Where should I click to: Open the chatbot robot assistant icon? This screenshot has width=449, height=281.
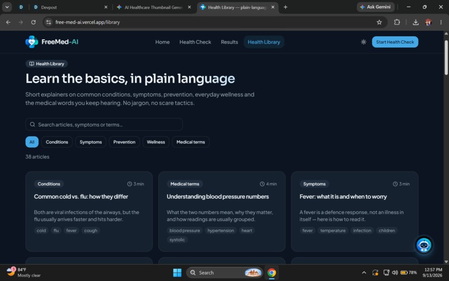[424, 245]
